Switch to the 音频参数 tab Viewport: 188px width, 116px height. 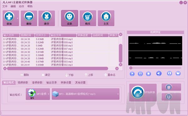[37, 83]
